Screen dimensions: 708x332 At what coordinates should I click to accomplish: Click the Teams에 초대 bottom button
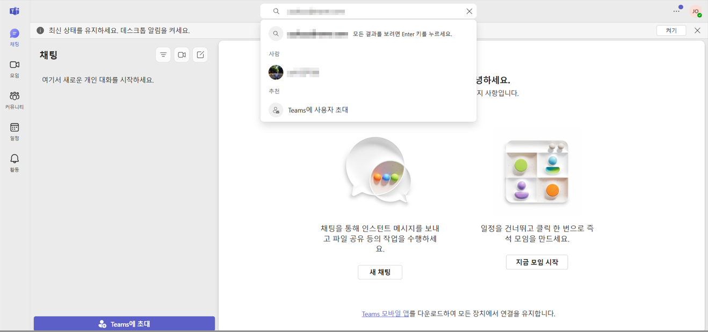[124, 324]
